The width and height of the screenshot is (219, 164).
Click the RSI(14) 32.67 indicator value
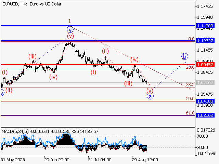pos(85,131)
